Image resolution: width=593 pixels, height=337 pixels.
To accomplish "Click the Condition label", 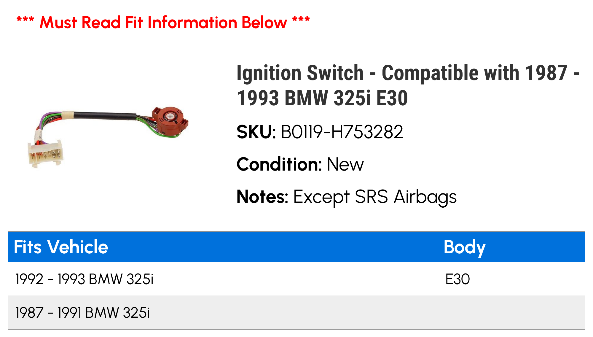I will click(x=279, y=164).
